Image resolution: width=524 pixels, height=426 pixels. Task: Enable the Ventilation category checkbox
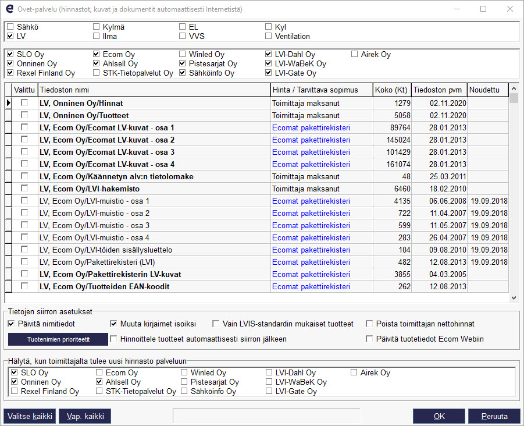pos(268,36)
